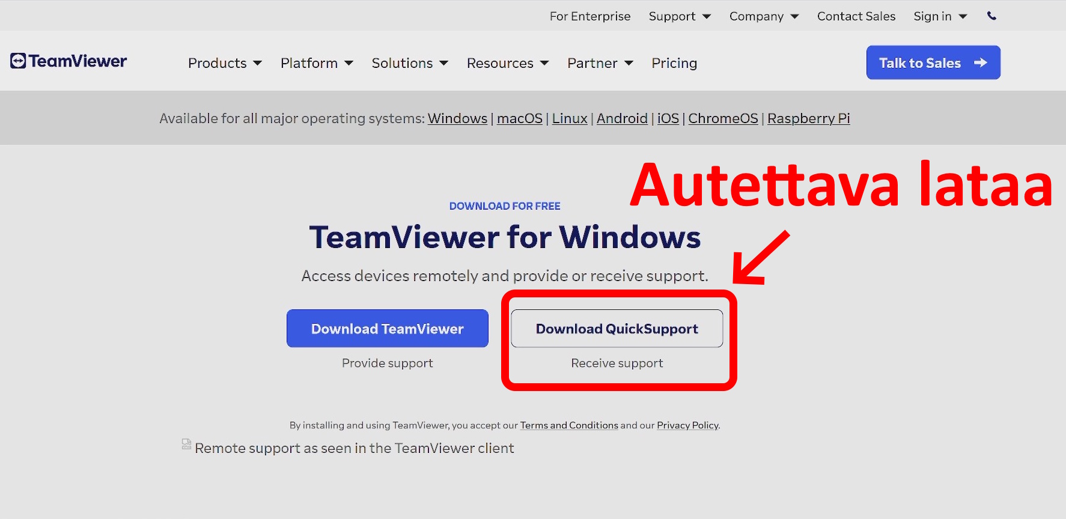Image resolution: width=1066 pixels, height=519 pixels.
Task: Select the macOS operating system link
Action: 519,118
